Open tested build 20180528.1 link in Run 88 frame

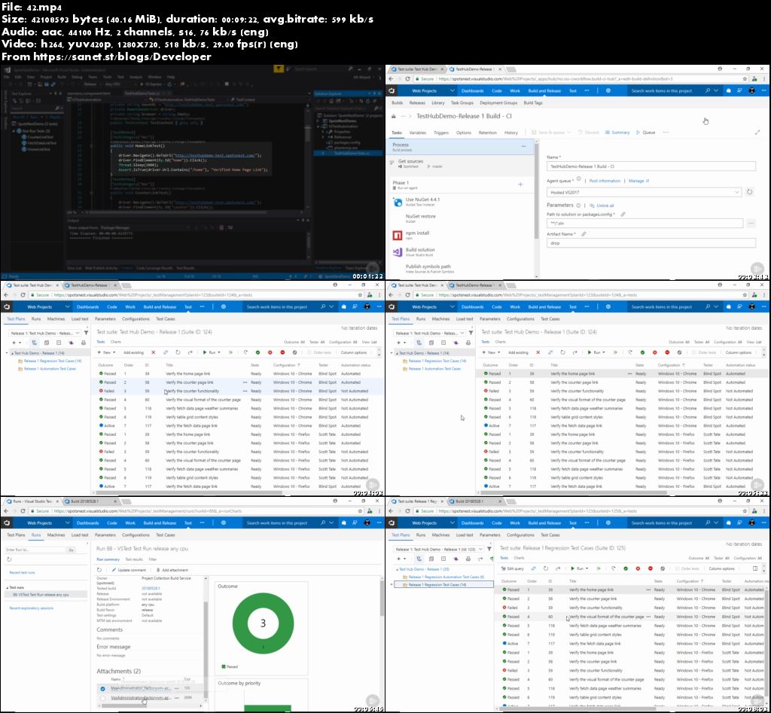[x=150, y=589]
